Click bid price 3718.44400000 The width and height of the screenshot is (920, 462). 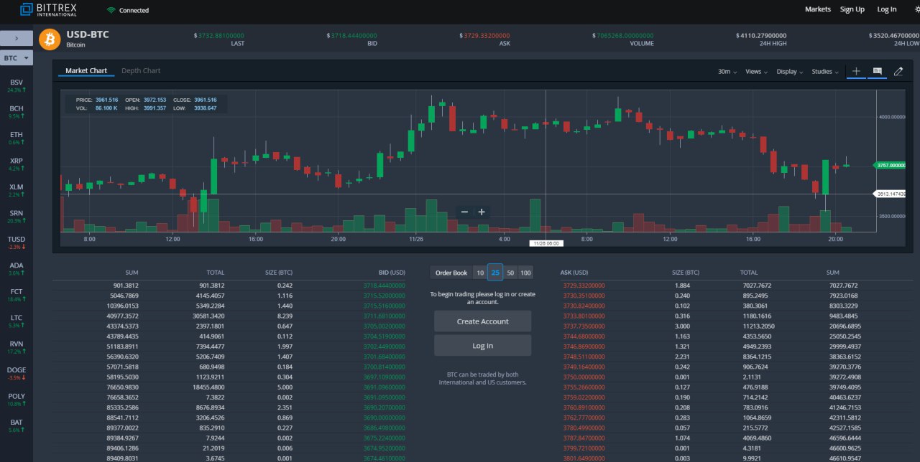[385, 286]
